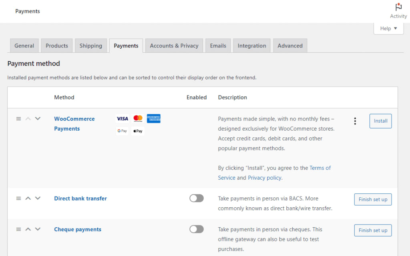Click the Enabled column header
Viewport: 410px width, 256px height.
197,97
